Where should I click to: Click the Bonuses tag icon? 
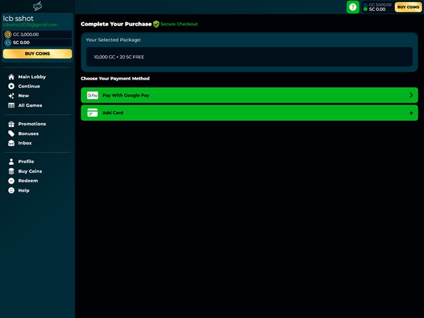tap(11, 134)
